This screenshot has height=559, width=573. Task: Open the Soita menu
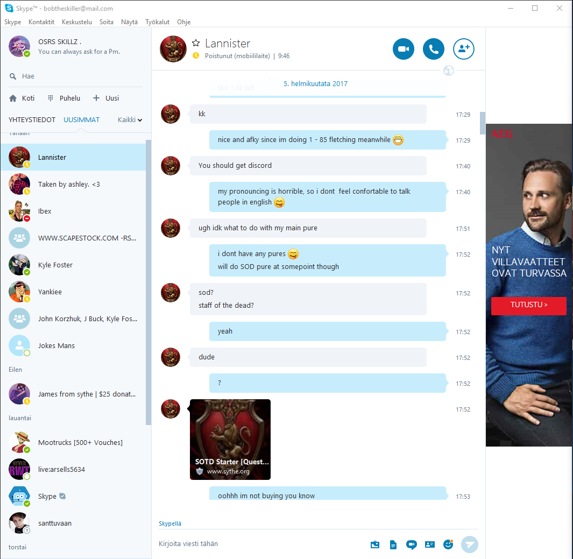tap(107, 22)
